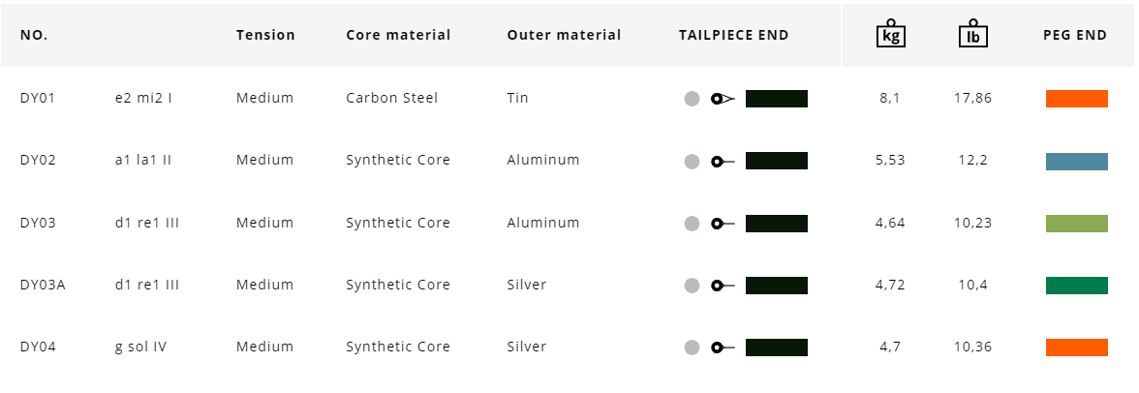Click the blue peg end swatch for DY02
Image resolution: width=1139 pixels, height=393 pixels.
pyautogui.click(x=1076, y=162)
